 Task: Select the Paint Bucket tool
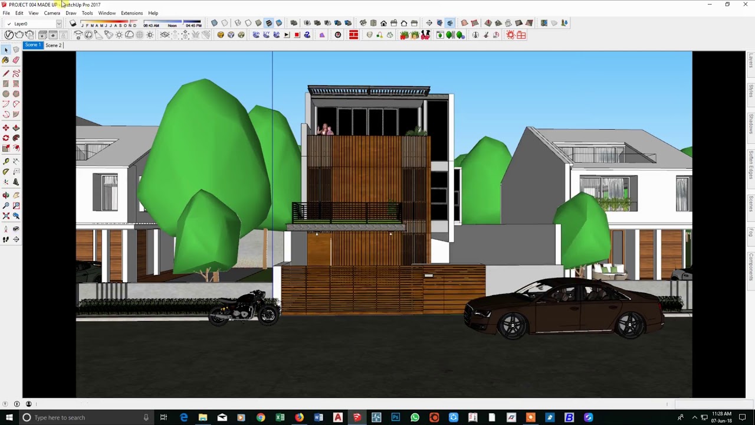6,60
